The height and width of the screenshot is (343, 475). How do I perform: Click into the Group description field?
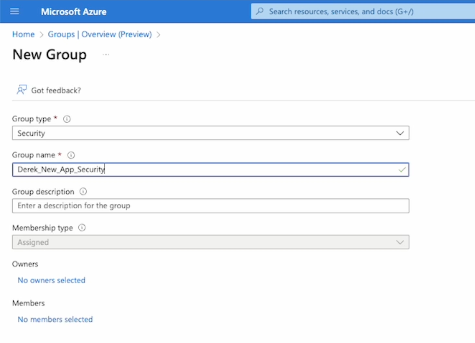[x=211, y=206]
